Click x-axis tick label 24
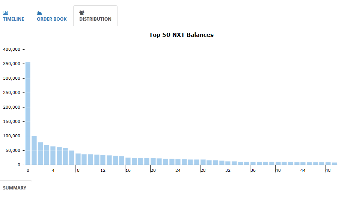This screenshot has width=357, height=197. click(x=178, y=170)
